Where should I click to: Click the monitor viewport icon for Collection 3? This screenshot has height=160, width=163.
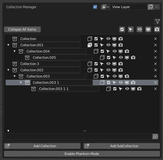[114, 64]
